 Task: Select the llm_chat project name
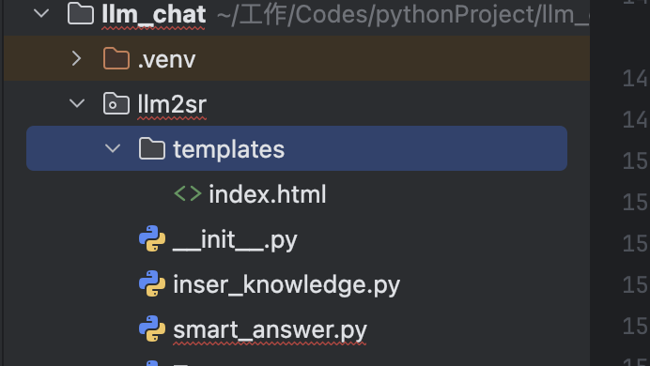[154, 14]
